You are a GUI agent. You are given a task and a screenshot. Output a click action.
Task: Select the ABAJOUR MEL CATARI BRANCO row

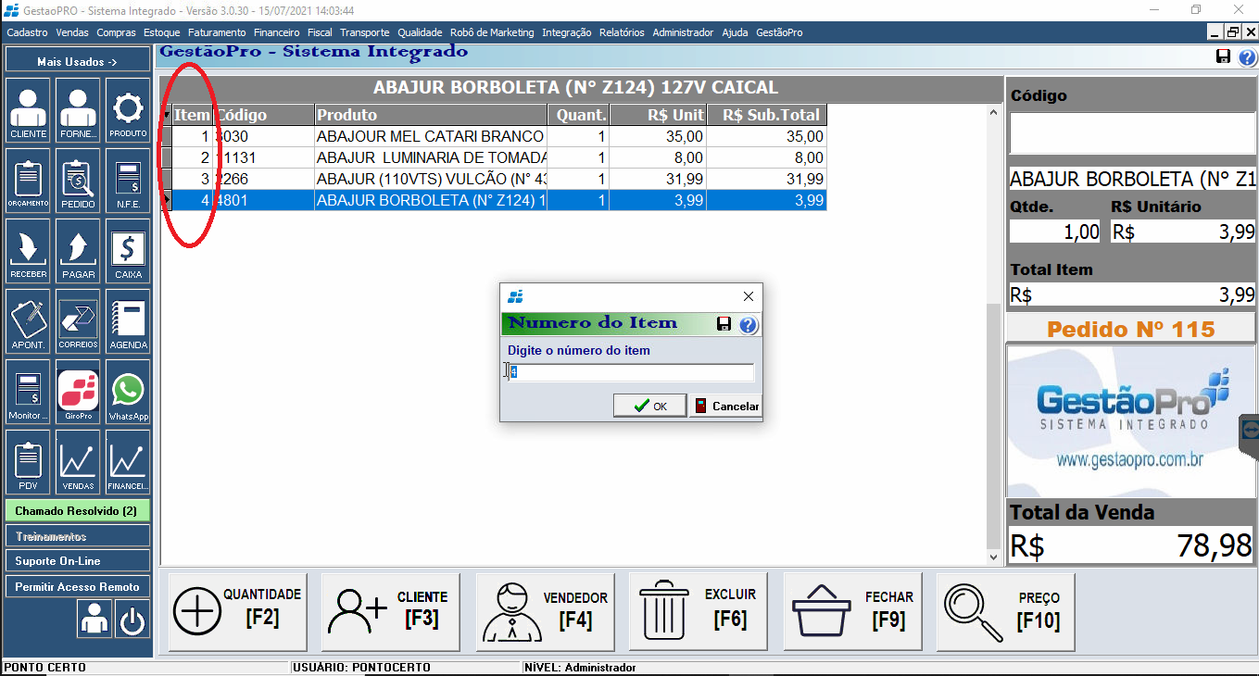point(494,136)
